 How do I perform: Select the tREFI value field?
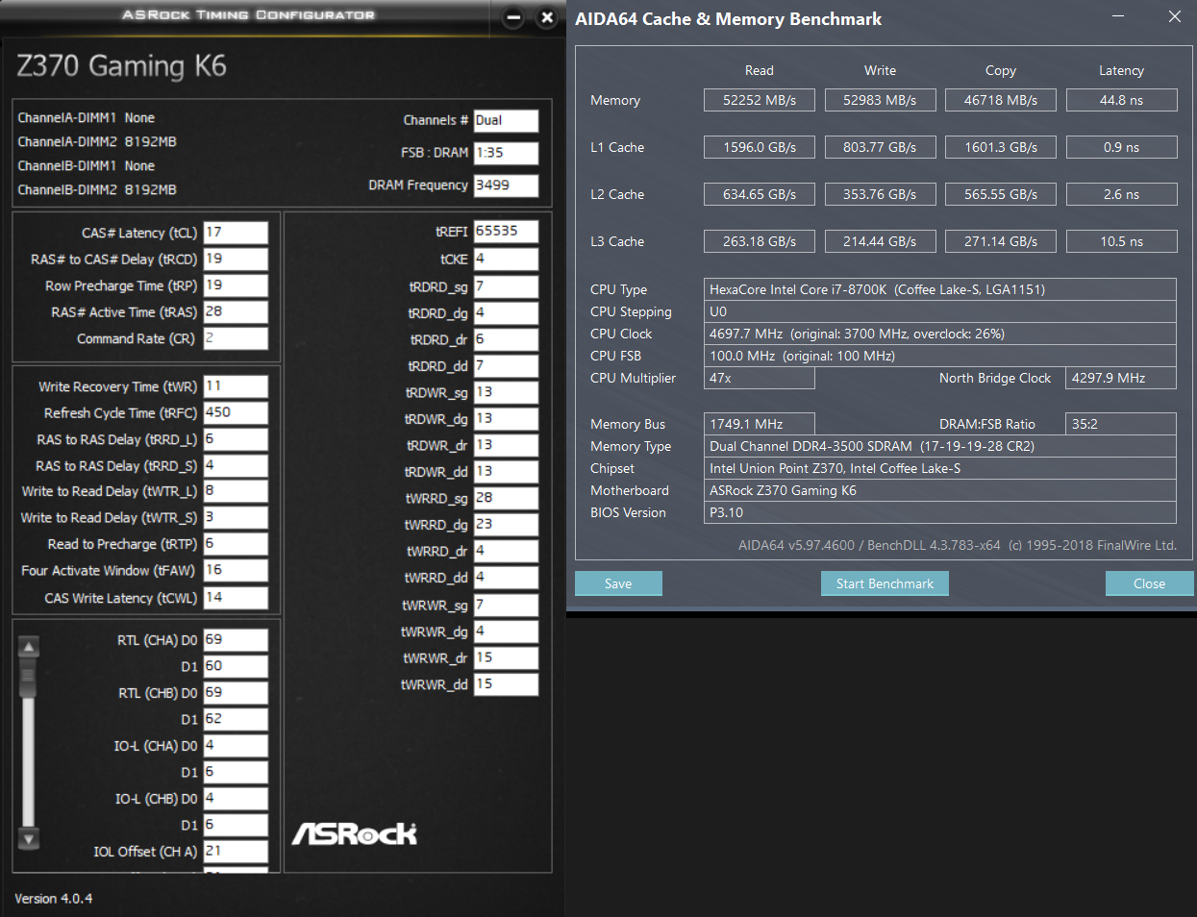(x=506, y=232)
